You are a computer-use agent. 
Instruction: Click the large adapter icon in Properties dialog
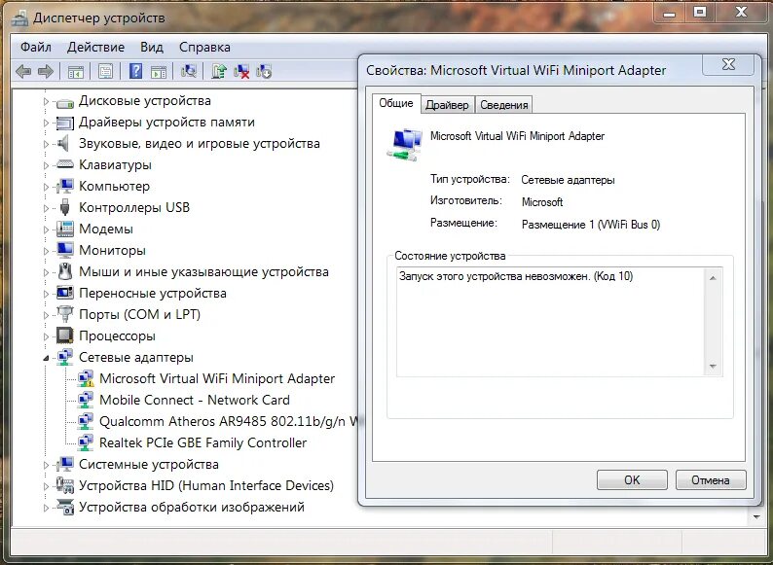pyautogui.click(x=404, y=144)
